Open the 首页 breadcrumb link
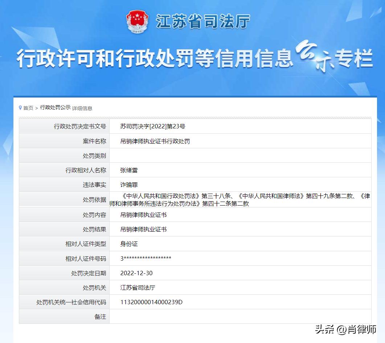The width and height of the screenshot is (385, 343). [x=28, y=108]
